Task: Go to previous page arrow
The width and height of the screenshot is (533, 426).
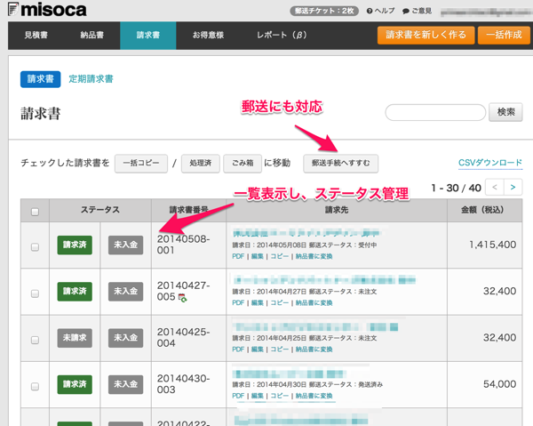Action: click(x=495, y=188)
